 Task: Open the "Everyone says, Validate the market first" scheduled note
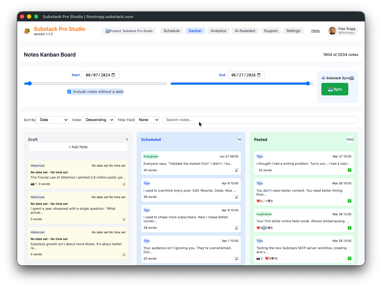(x=191, y=163)
